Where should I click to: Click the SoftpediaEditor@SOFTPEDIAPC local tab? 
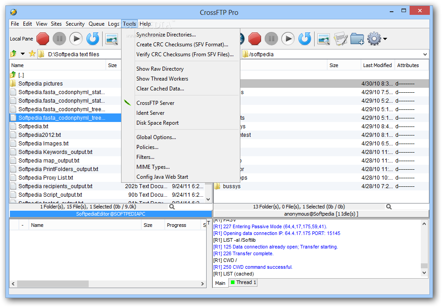point(111,214)
